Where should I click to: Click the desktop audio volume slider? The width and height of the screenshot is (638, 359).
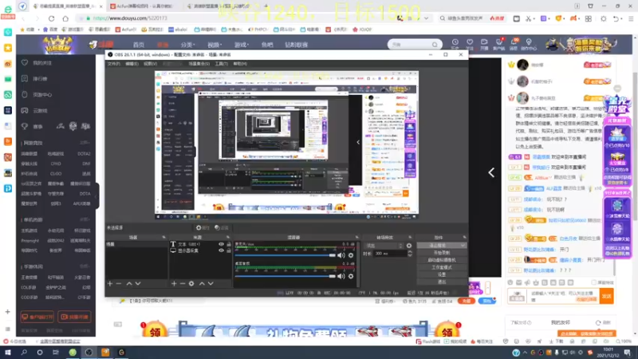click(286, 276)
